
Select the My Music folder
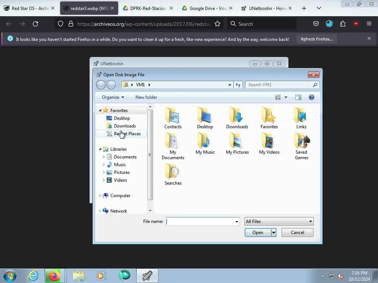coord(205,144)
